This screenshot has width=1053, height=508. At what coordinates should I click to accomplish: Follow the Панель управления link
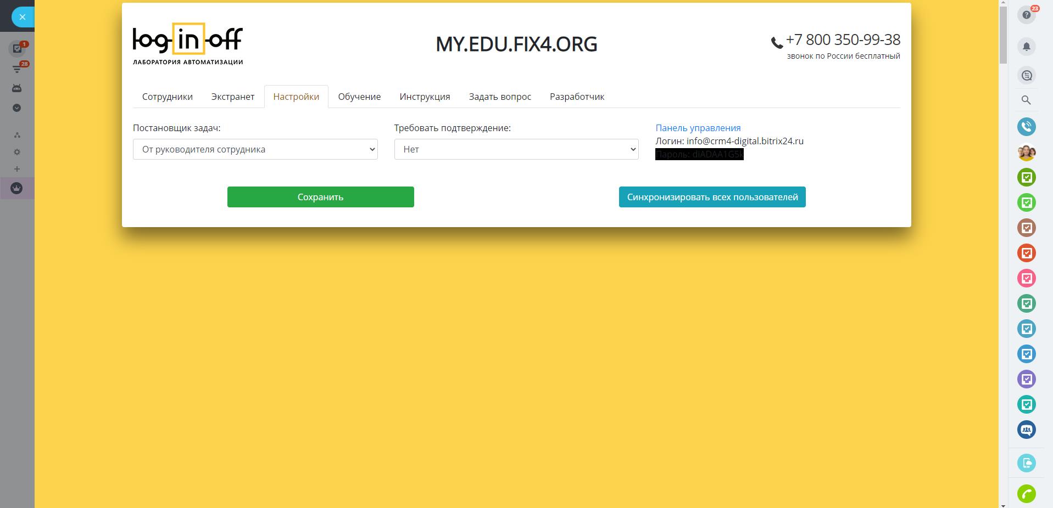(x=698, y=128)
